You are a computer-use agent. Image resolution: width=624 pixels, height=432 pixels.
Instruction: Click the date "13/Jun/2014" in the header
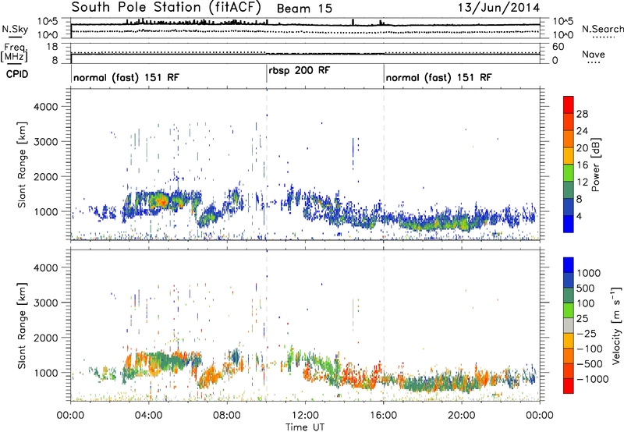click(498, 8)
